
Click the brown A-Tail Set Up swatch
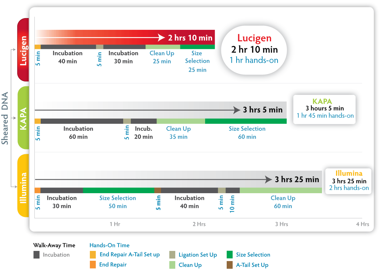pos(230,265)
